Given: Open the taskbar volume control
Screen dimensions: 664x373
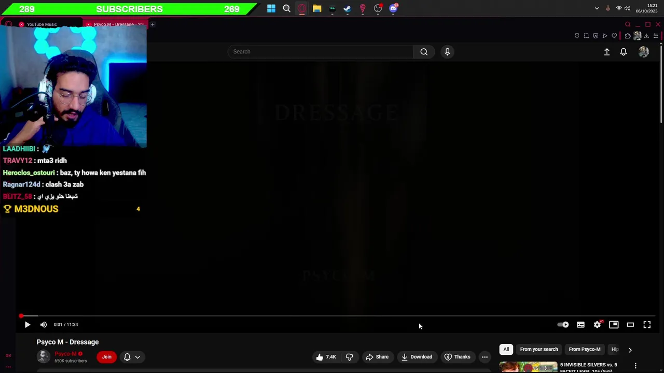Looking at the screenshot, I should click(628, 8).
